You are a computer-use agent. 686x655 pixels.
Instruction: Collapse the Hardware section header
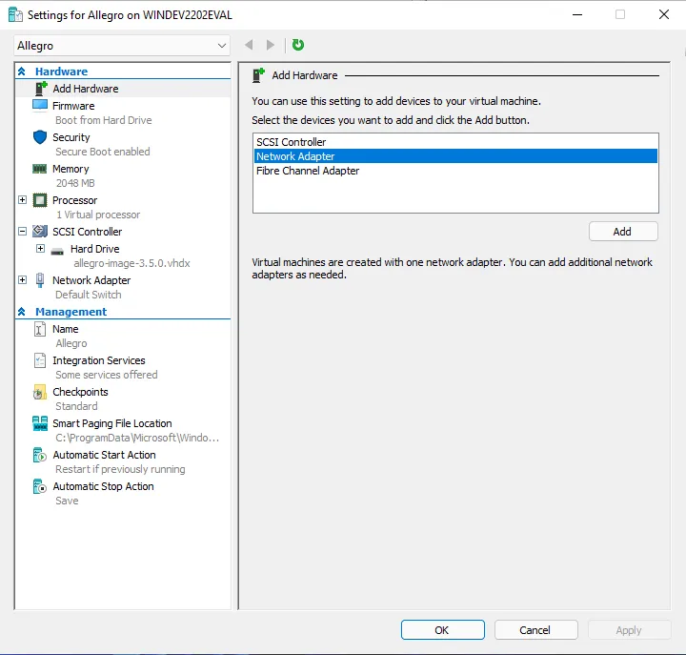(21, 72)
